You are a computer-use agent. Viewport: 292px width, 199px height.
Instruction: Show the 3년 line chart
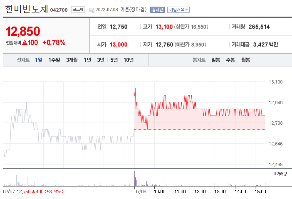[101, 60]
